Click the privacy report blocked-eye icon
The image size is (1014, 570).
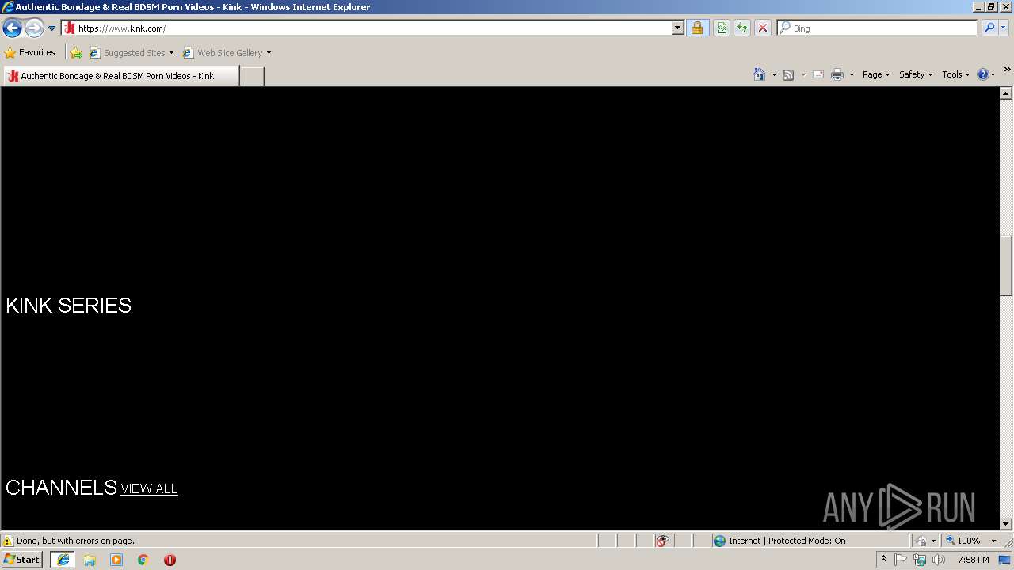click(662, 541)
